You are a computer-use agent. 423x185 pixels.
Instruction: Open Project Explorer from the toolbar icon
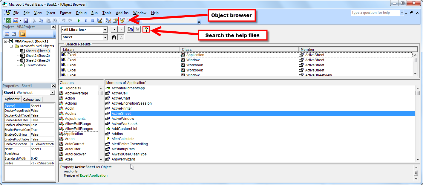(x=108, y=21)
